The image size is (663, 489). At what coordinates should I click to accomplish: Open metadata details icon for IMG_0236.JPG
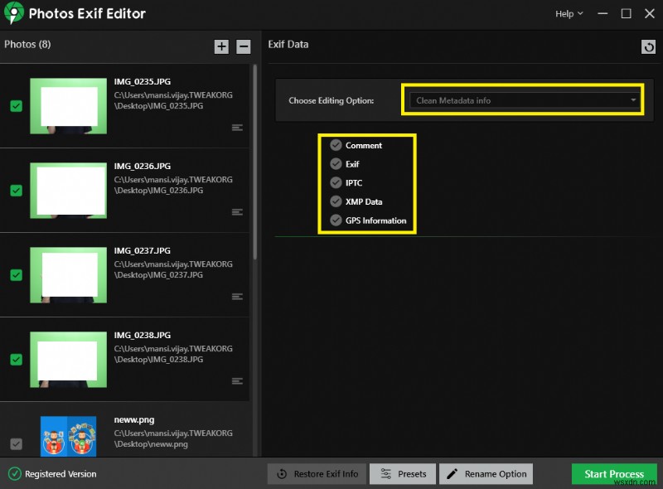tap(237, 212)
